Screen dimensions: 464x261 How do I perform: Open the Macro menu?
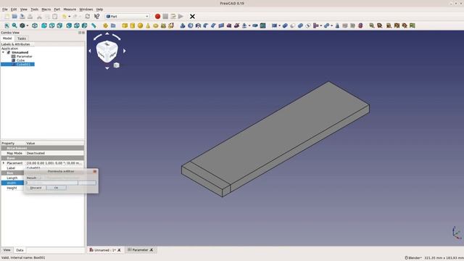coord(46,9)
